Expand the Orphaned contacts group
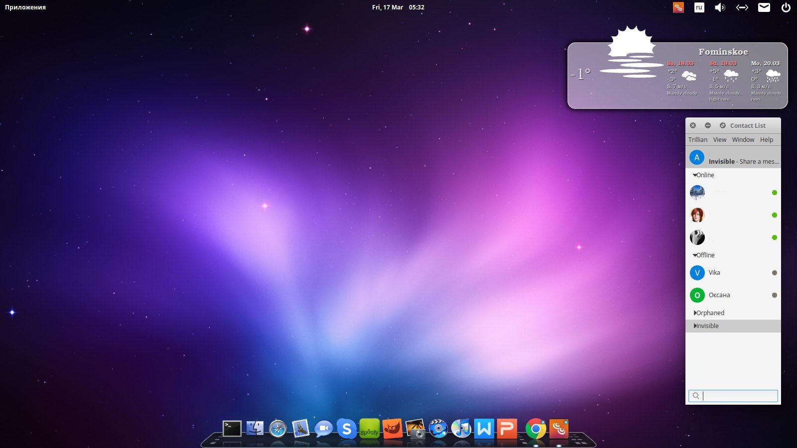This screenshot has width=797, height=448. pos(695,313)
